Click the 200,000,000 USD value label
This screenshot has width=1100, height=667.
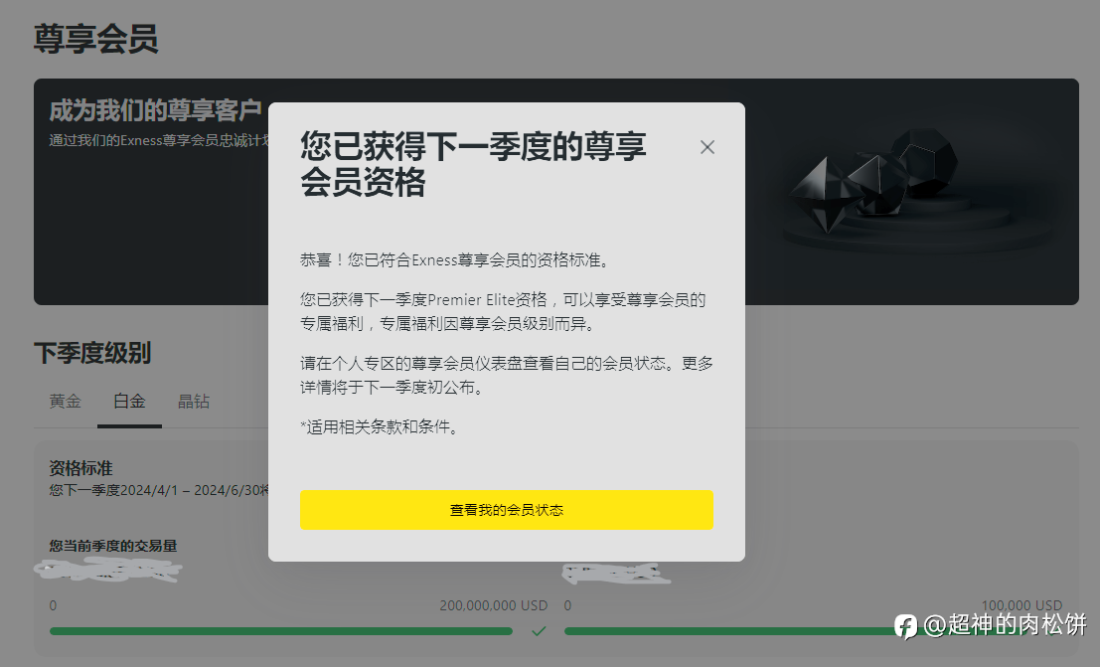tap(494, 605)
